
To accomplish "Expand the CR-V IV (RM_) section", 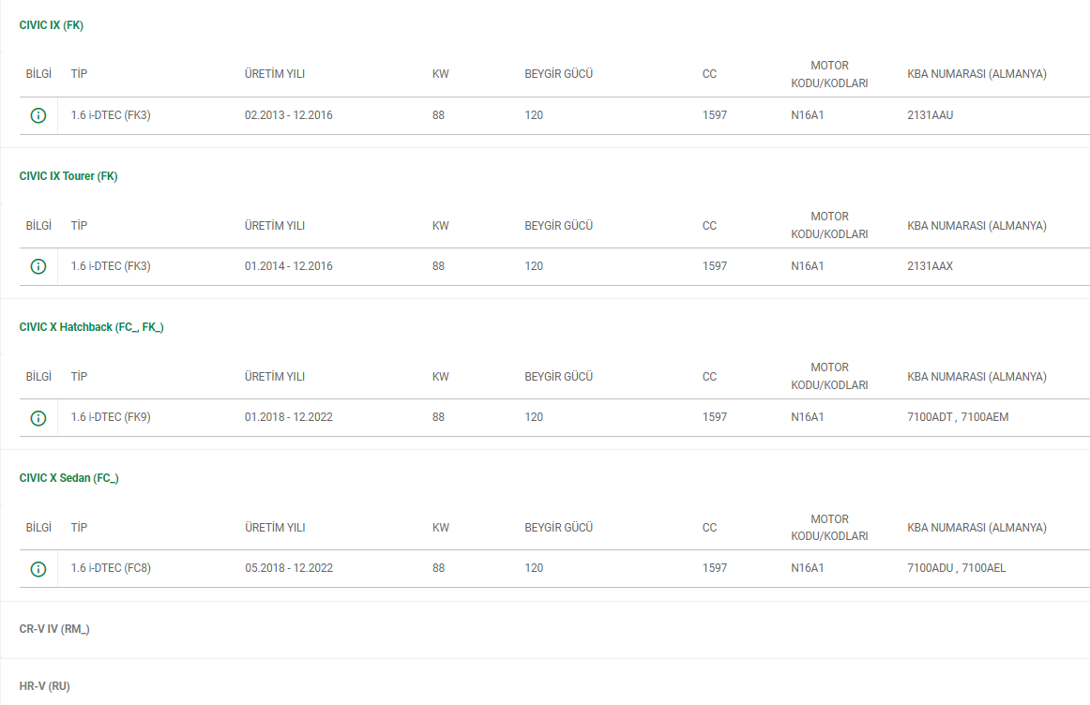I will pyautogui.click(x=54, y=629).
